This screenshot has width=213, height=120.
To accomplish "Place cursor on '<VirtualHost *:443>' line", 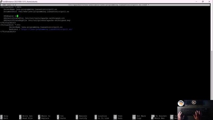I will [x=11, y=7].
